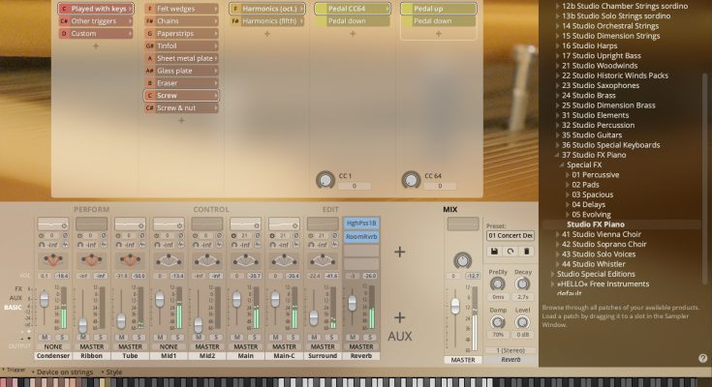Solo the Tube channel
Screen dimensions: 712x387
coord(138,336)
